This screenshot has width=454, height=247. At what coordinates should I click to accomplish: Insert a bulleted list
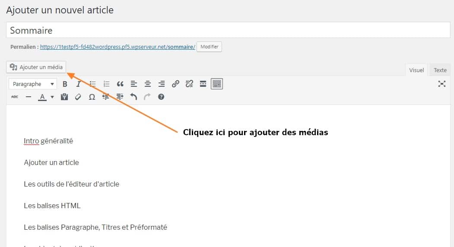tap(92, 84)
